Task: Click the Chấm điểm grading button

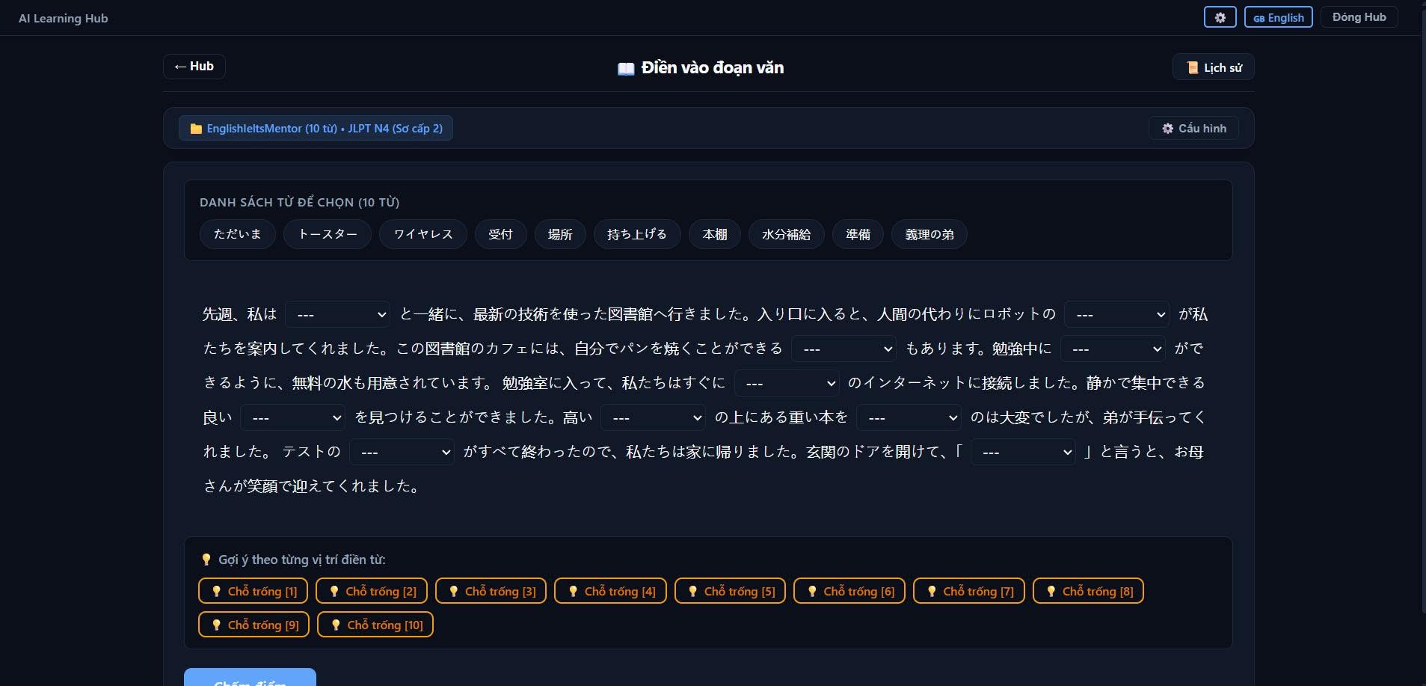Action: [x=250, y=679]
